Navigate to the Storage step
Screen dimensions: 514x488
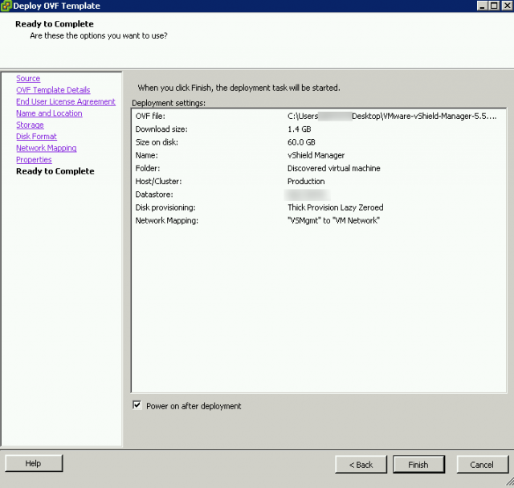coord(30,125)
